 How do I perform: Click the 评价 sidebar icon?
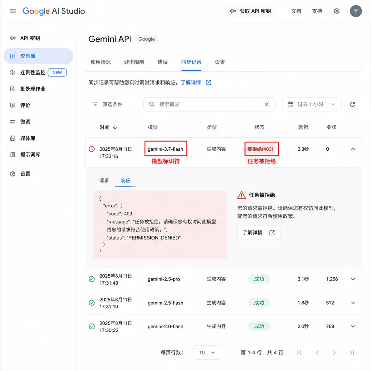click(x=13, y=105)
